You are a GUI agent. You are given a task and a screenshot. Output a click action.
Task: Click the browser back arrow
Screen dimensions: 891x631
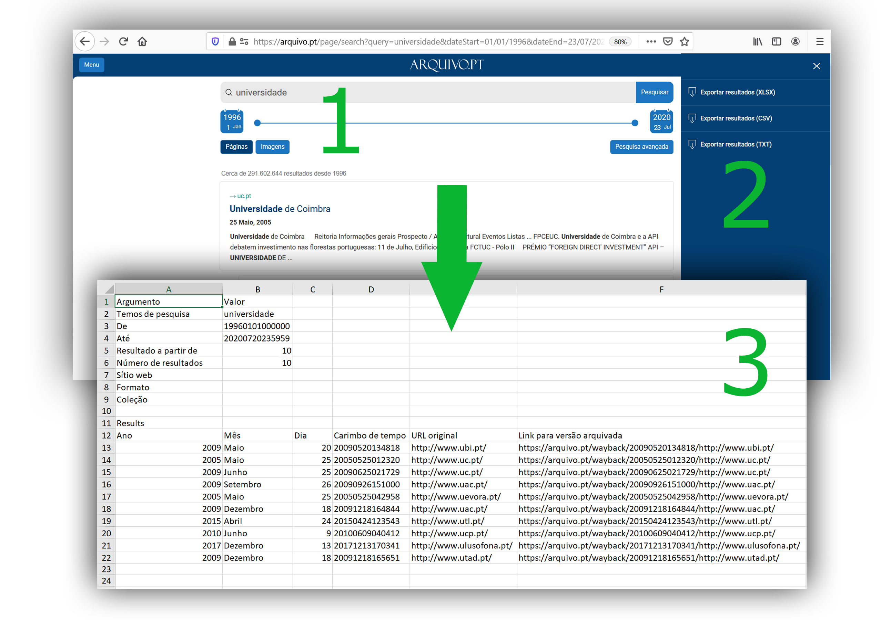coord(84,41)
